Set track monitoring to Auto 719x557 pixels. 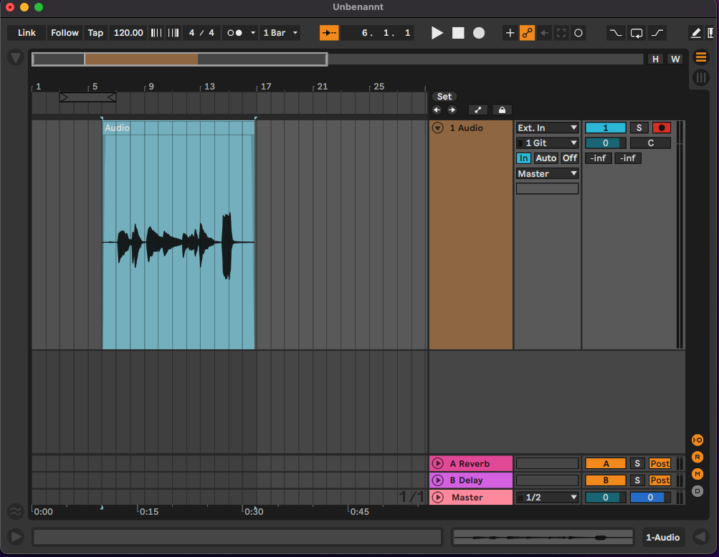(546, 158)
